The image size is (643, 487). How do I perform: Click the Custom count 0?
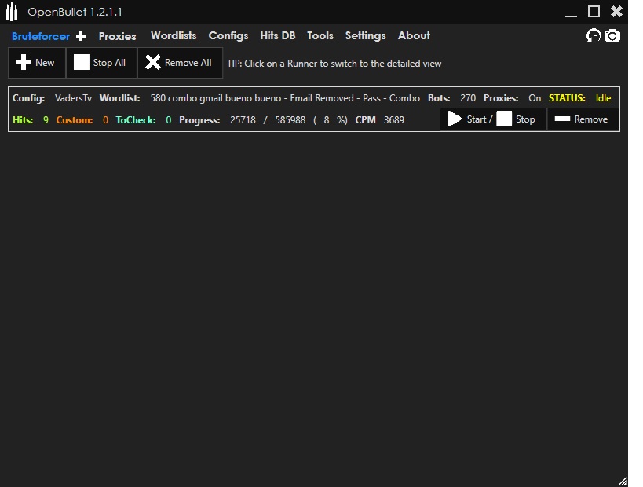[x=105, y=120]
